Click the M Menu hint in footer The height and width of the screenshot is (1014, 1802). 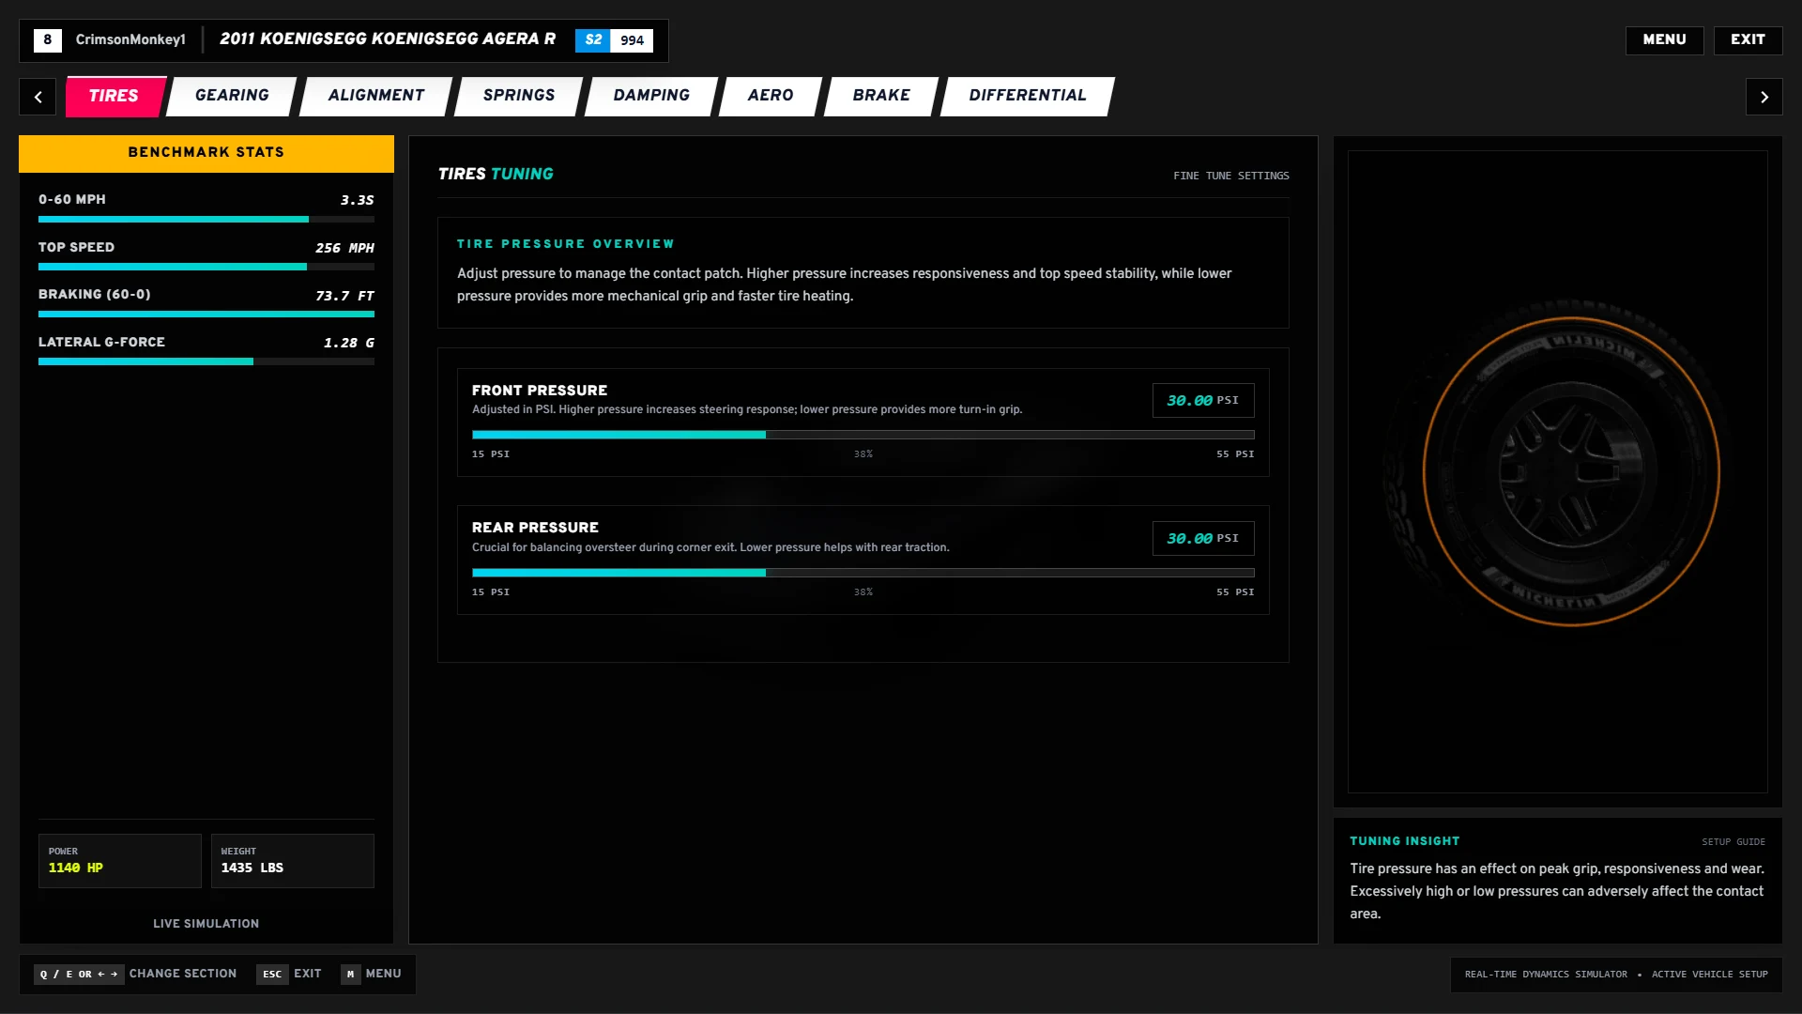(372, 975)
